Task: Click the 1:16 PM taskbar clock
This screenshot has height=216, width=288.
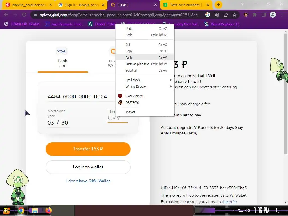Action: point(262,210)
